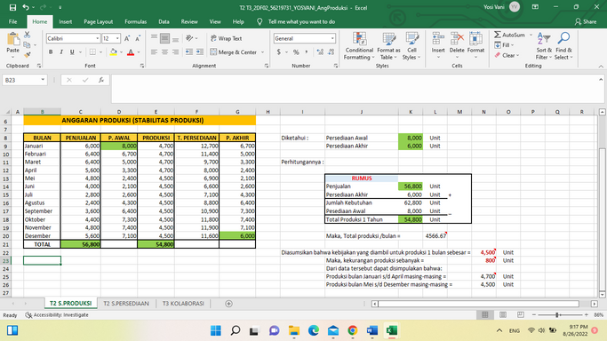The image size is (607, 341).
Task: Open Excel from the Windows taskbar
Action: 392,330
